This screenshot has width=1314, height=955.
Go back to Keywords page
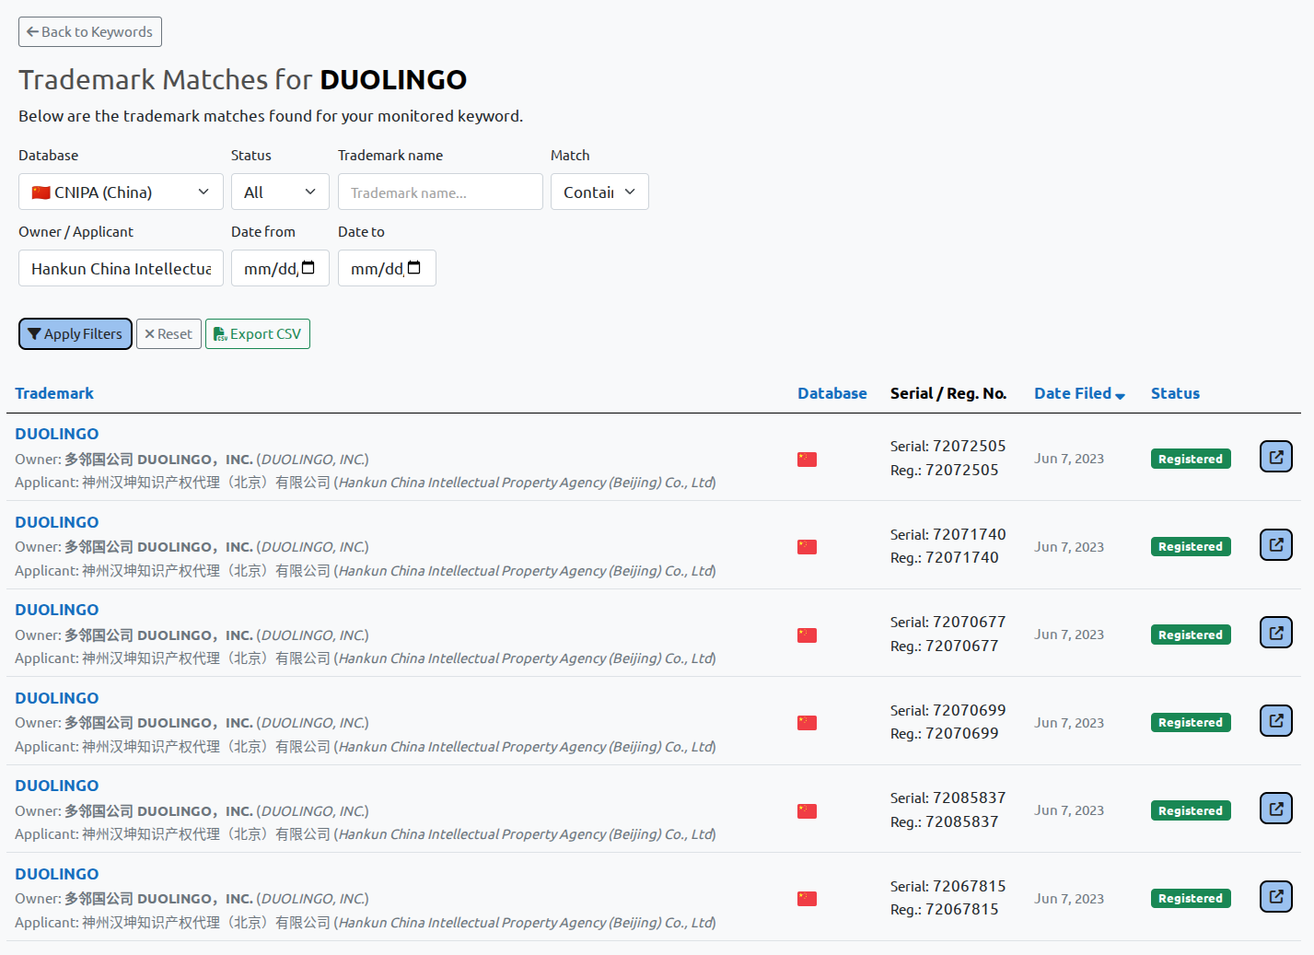[x=90, y=32]
